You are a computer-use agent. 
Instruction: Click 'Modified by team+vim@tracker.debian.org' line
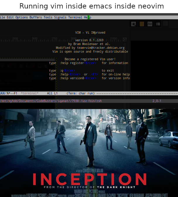pyautogui.click(x=90, y=48)
